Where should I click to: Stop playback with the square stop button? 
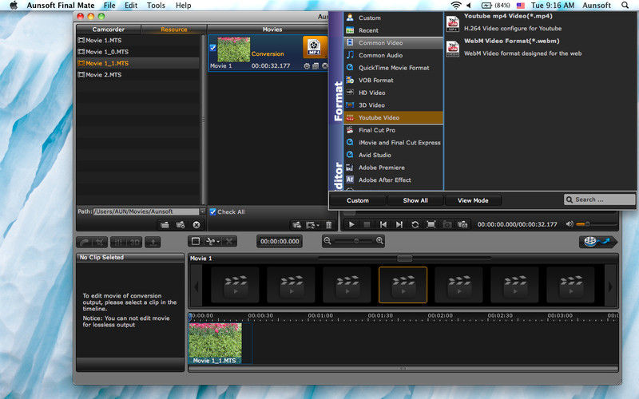coord(367,224)
